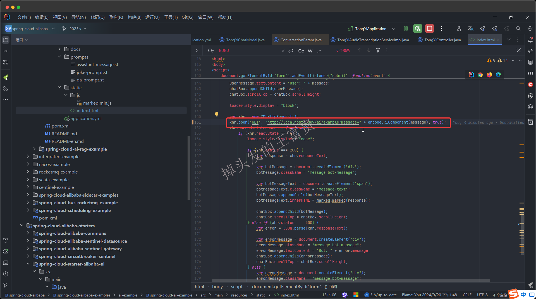
Task: Open the Maven tool window icon
Action: [530, 73]
